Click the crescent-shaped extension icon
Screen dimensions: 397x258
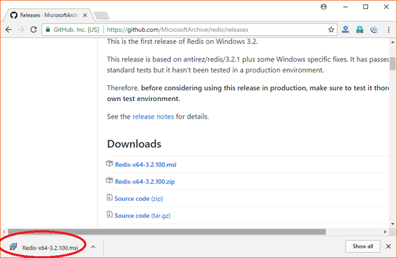[x=373, y=29]
